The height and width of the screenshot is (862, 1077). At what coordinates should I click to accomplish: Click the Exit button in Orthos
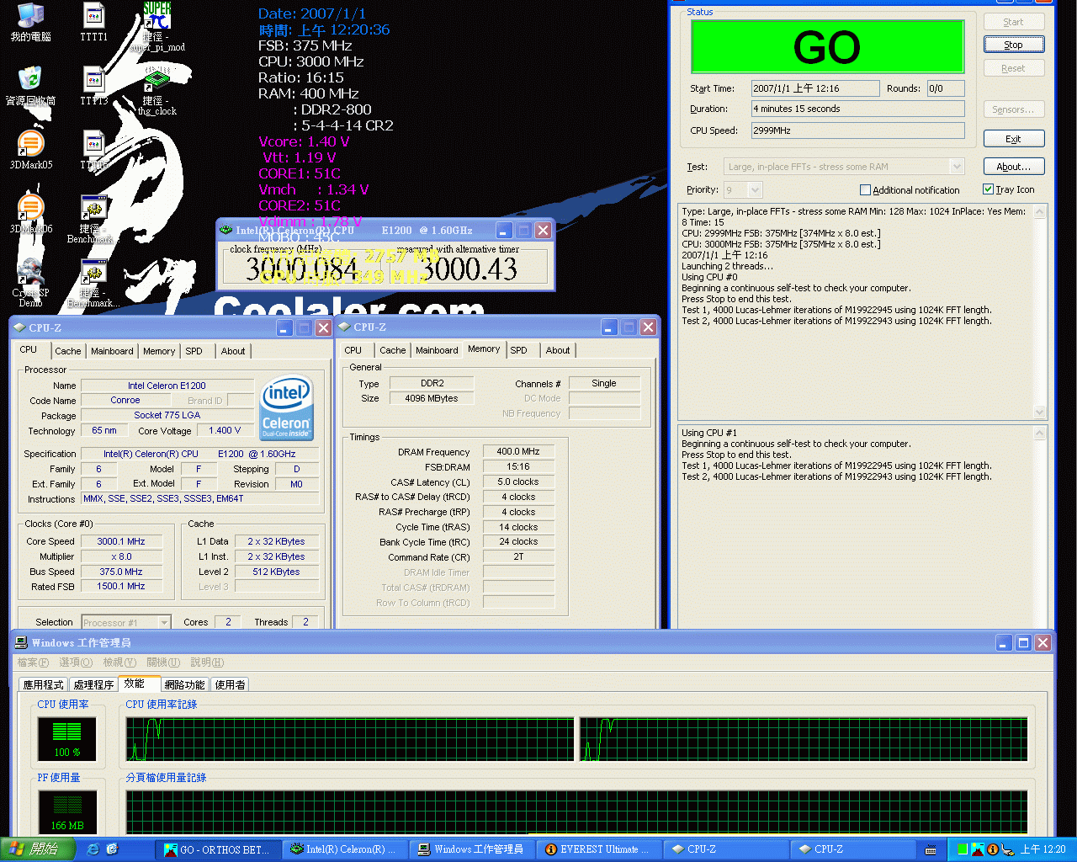click(x=1014, y=139)
